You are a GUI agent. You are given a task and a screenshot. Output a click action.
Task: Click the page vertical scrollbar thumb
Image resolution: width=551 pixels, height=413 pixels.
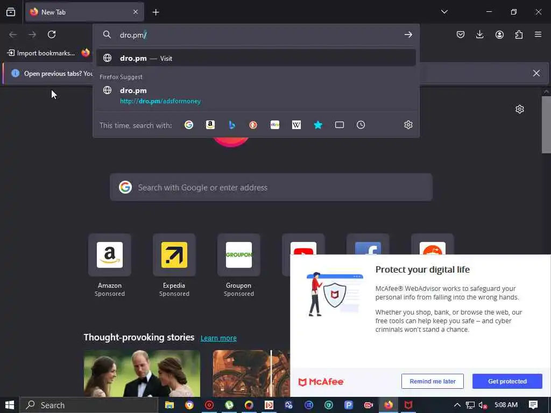(x=546, y=124)
